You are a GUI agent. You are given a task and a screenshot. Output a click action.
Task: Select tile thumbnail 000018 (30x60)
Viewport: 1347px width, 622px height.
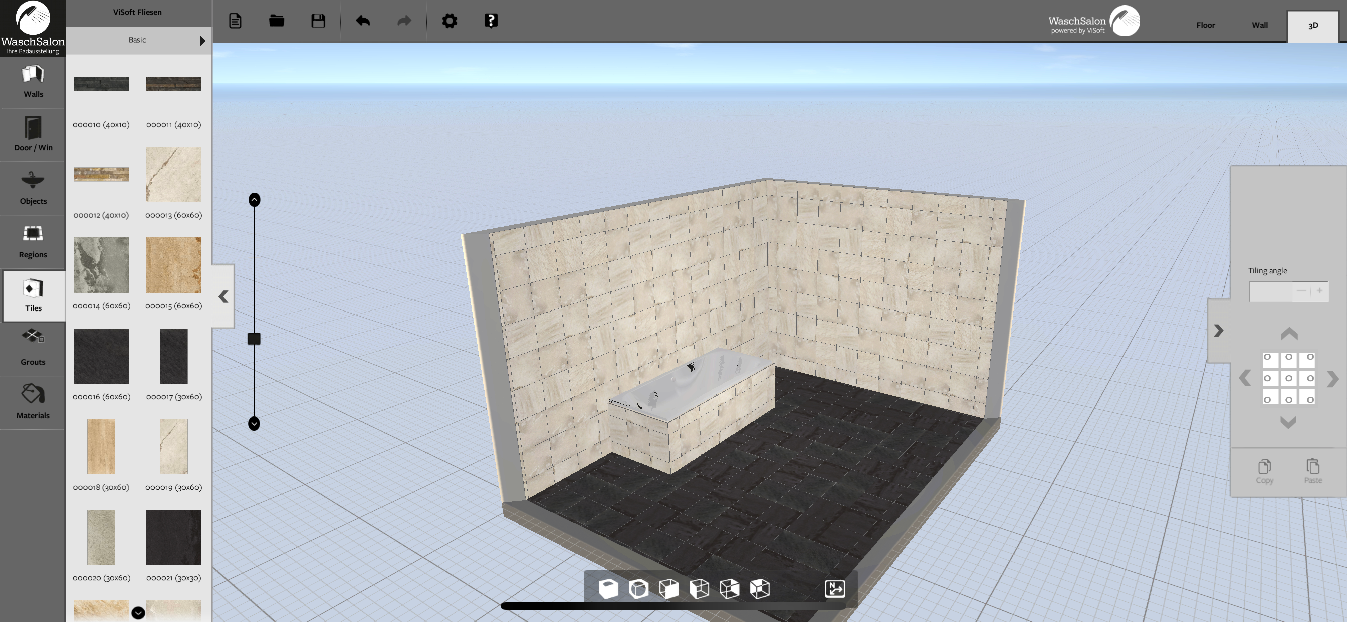[x=101, y=447]
